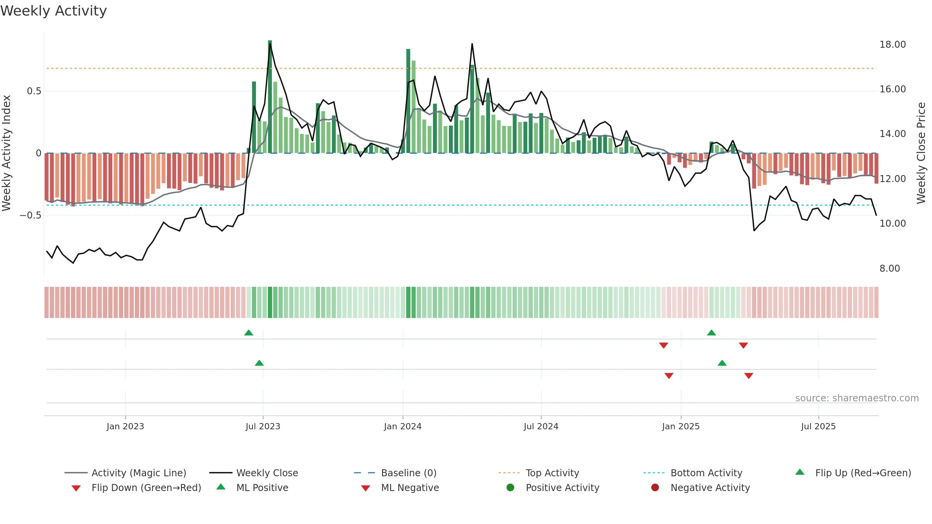Toggle the Bottom Activity legend entry
Screen dimensions: 932x524
coord(693,473)
